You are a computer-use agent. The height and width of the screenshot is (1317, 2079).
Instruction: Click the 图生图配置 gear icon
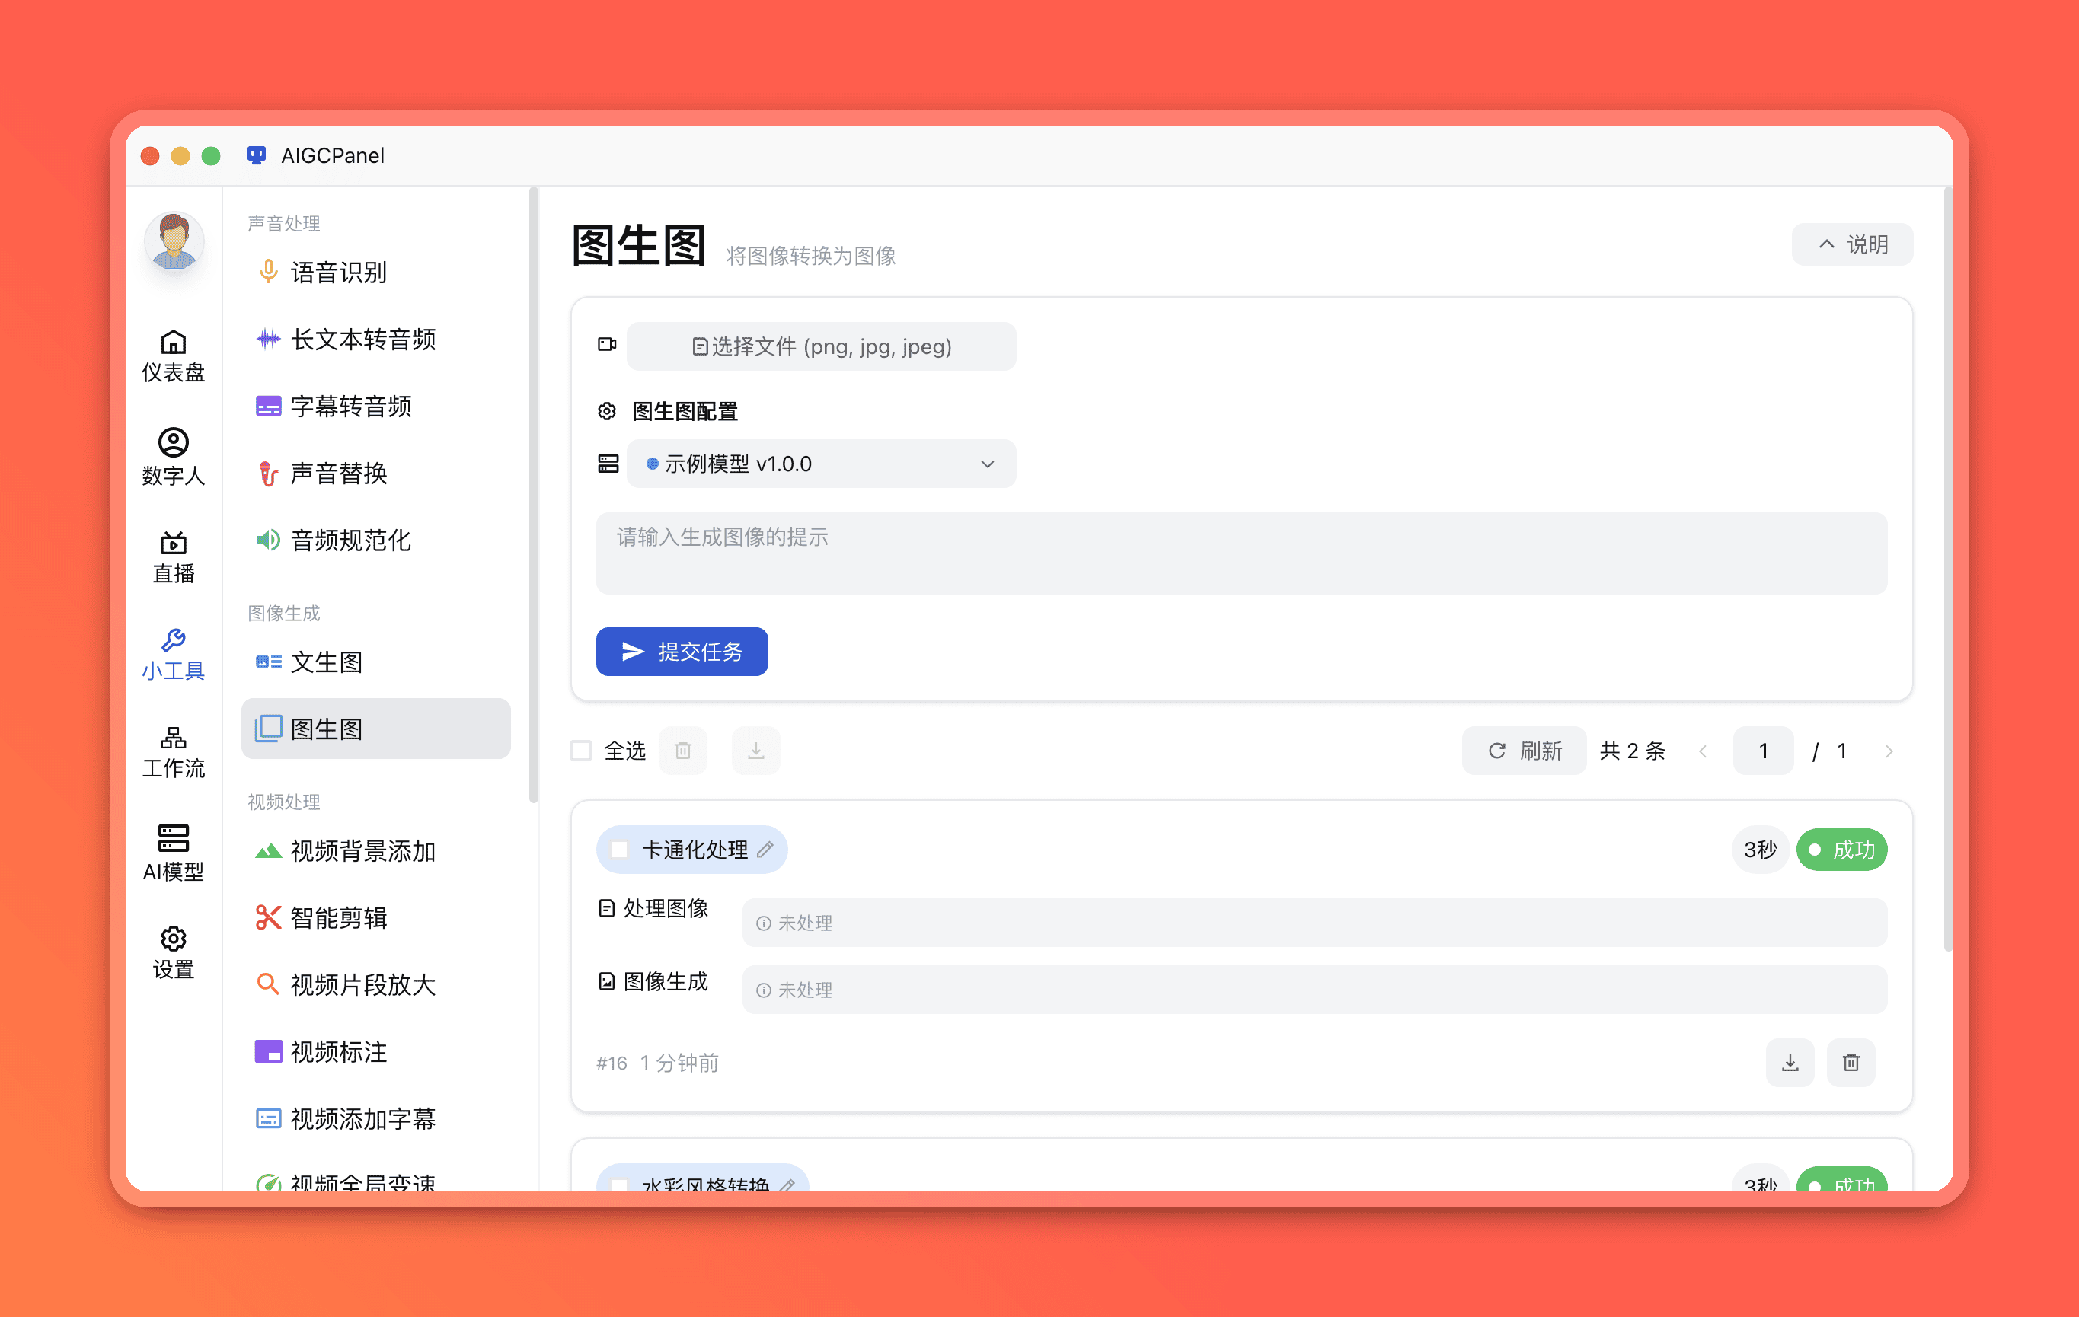[607, 411]
